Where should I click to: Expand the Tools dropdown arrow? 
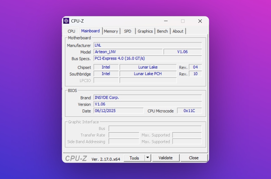coord(148,158)
